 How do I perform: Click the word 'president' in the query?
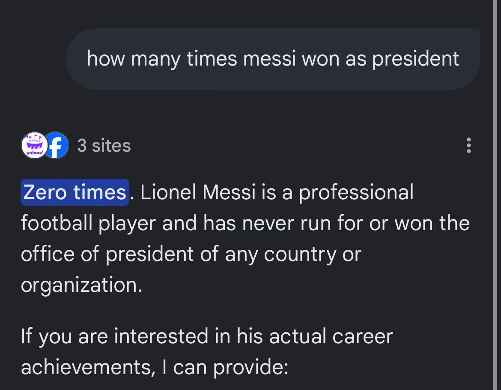pyautogui.click(x=415, y=59)
